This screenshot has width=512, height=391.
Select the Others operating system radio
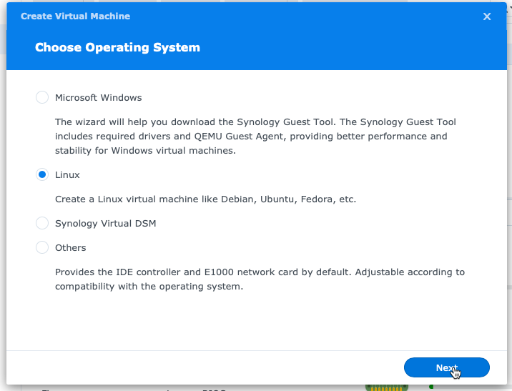[x=42, y=247]
